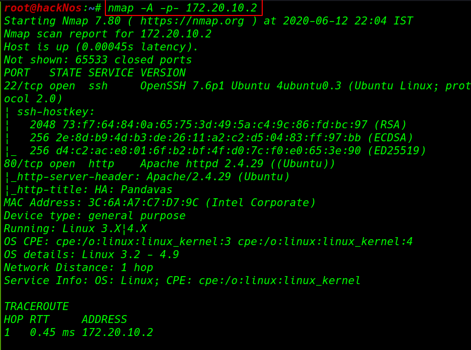The width and height of the screenshot is (471, 350).
Task: Click the root@hackNos prompt text
Action: tap(42, 8)
